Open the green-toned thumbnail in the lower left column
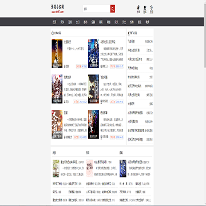 (x=56, y=169)
